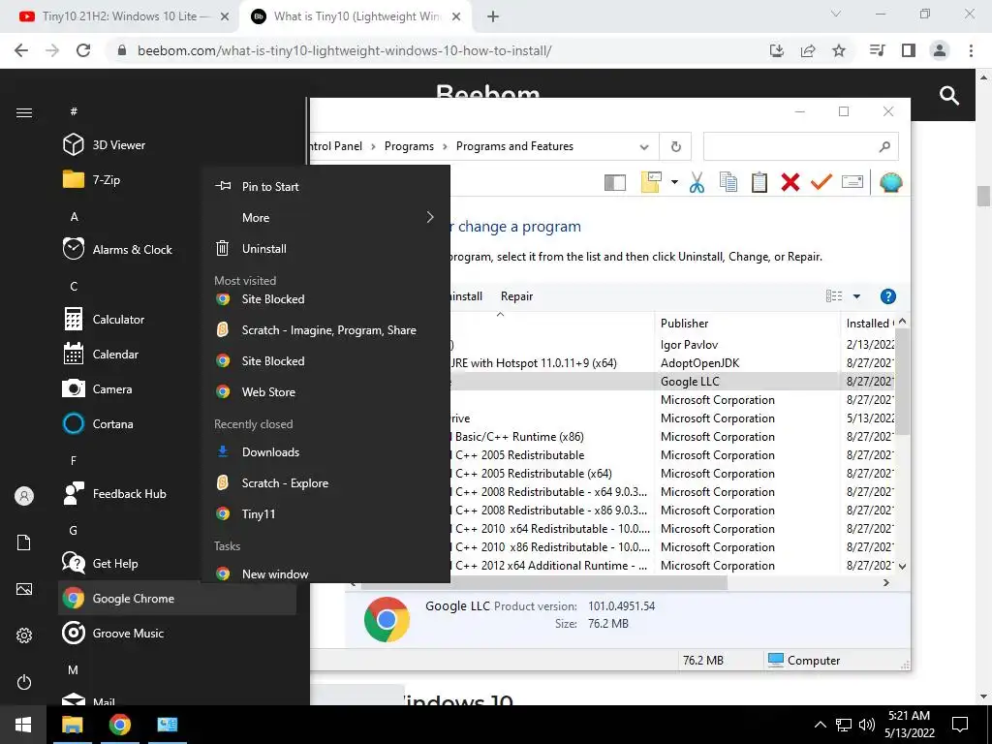The height and width of the screenshot is (744, 992).
Task: Click the preview pane layout icon
Action: click(x=615, y=183)
